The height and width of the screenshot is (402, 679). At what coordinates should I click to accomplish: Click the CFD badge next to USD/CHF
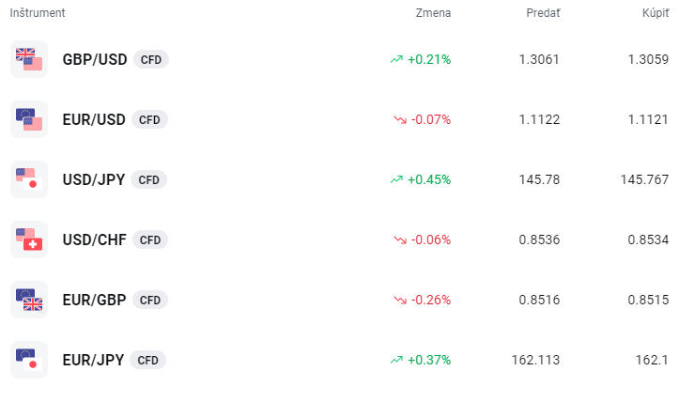(150, 240)
